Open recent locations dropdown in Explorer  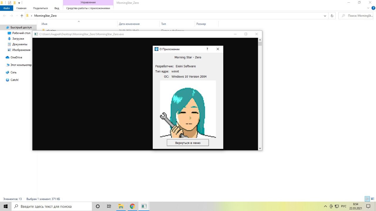[x=16, y=16]
